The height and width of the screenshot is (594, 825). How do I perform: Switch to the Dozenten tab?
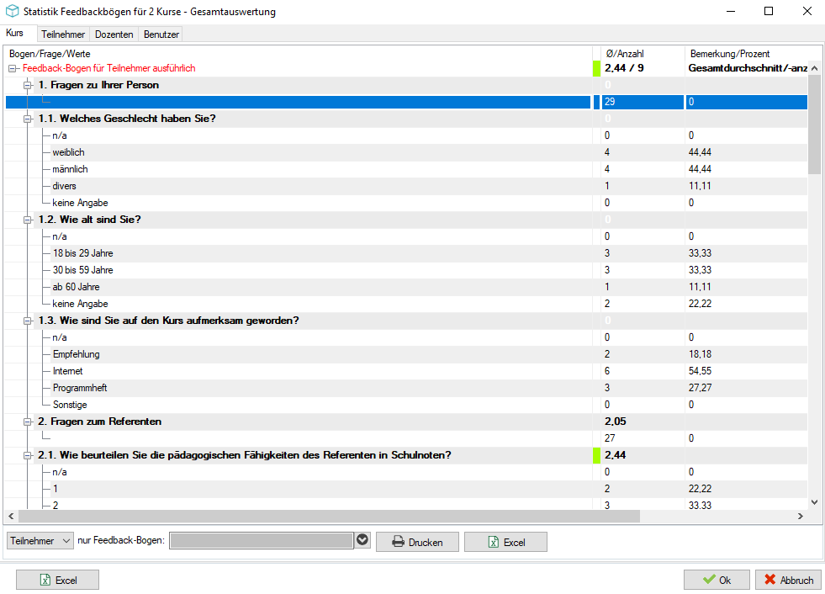pyautogui.click(x=114, y=34)
